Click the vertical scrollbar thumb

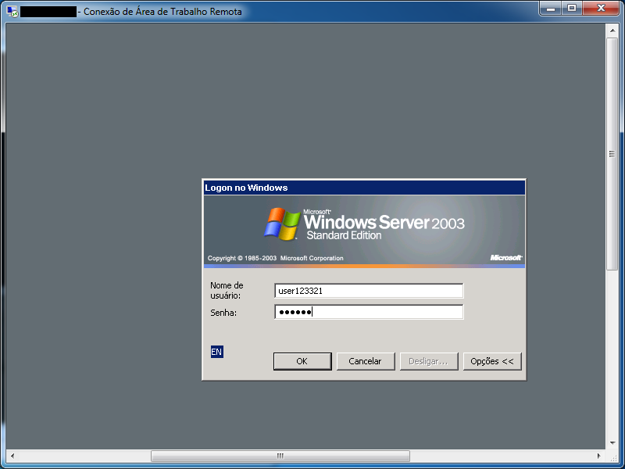612,154
